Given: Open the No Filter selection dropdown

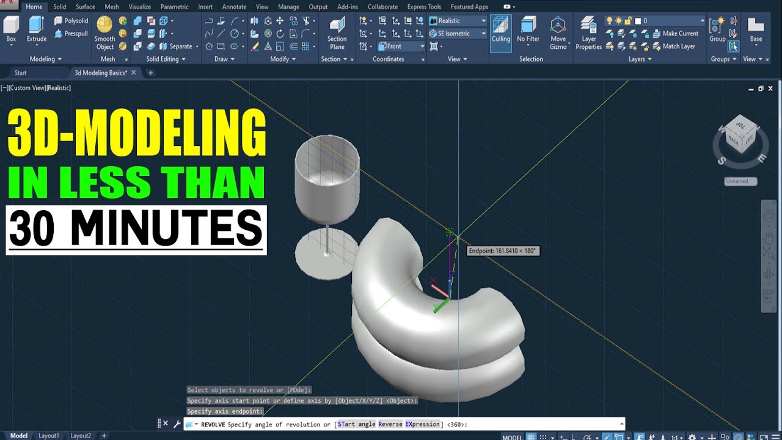Looking at the screenshot, I should (x=528, y=34).
